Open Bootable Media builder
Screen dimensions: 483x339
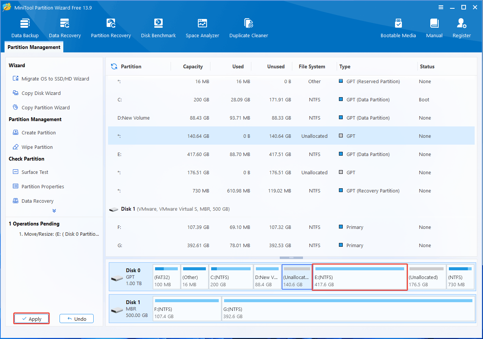[x=398, y=28]
